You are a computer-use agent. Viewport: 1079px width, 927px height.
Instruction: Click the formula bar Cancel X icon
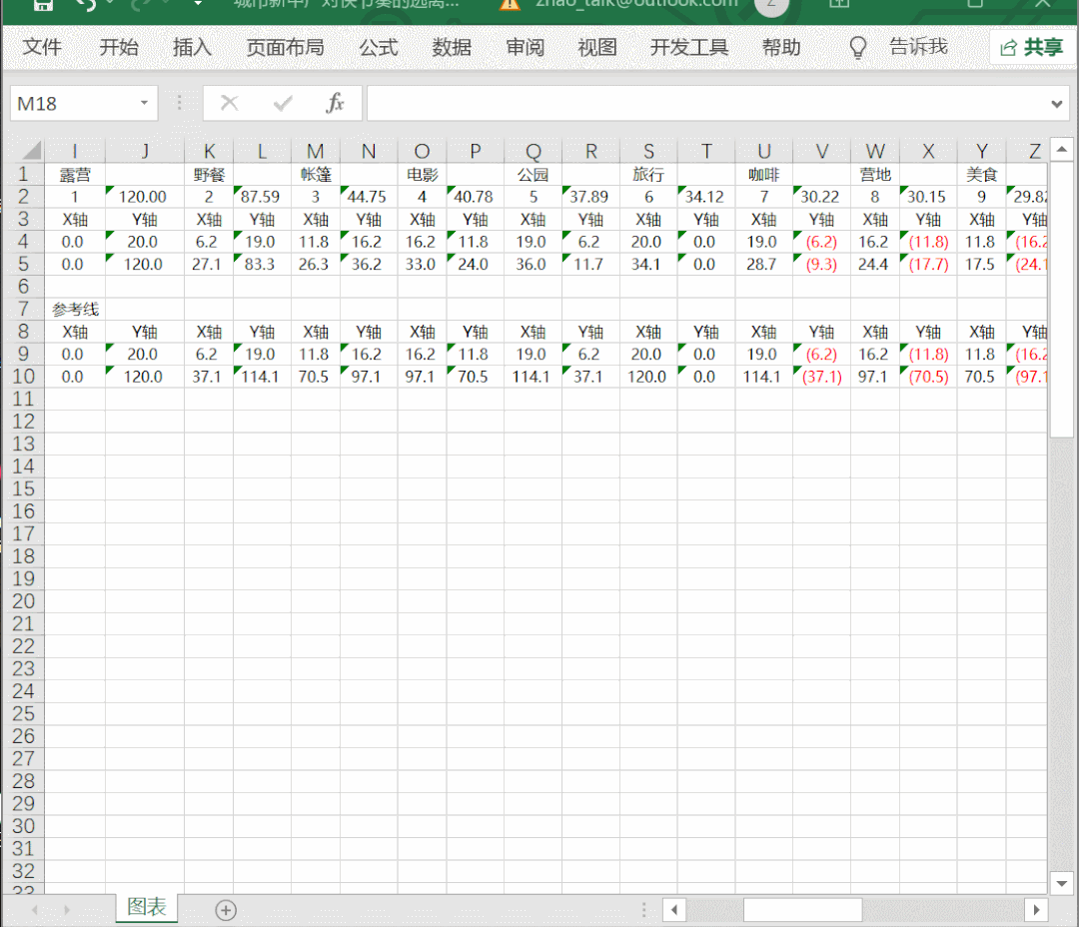tap(229, 103)
